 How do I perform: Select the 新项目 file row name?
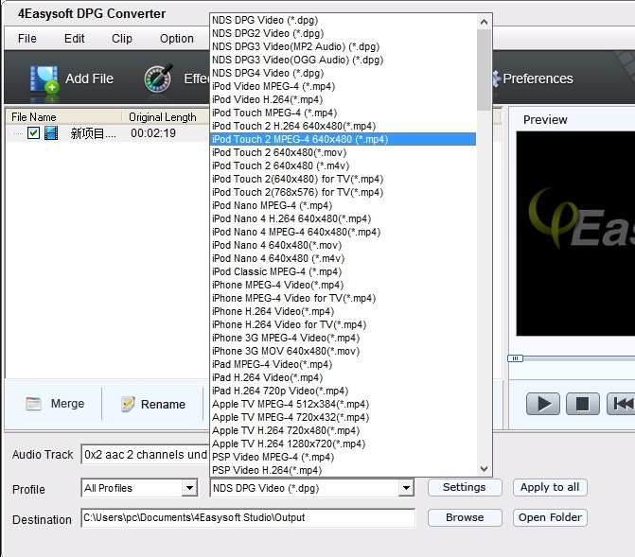point(93,133)
